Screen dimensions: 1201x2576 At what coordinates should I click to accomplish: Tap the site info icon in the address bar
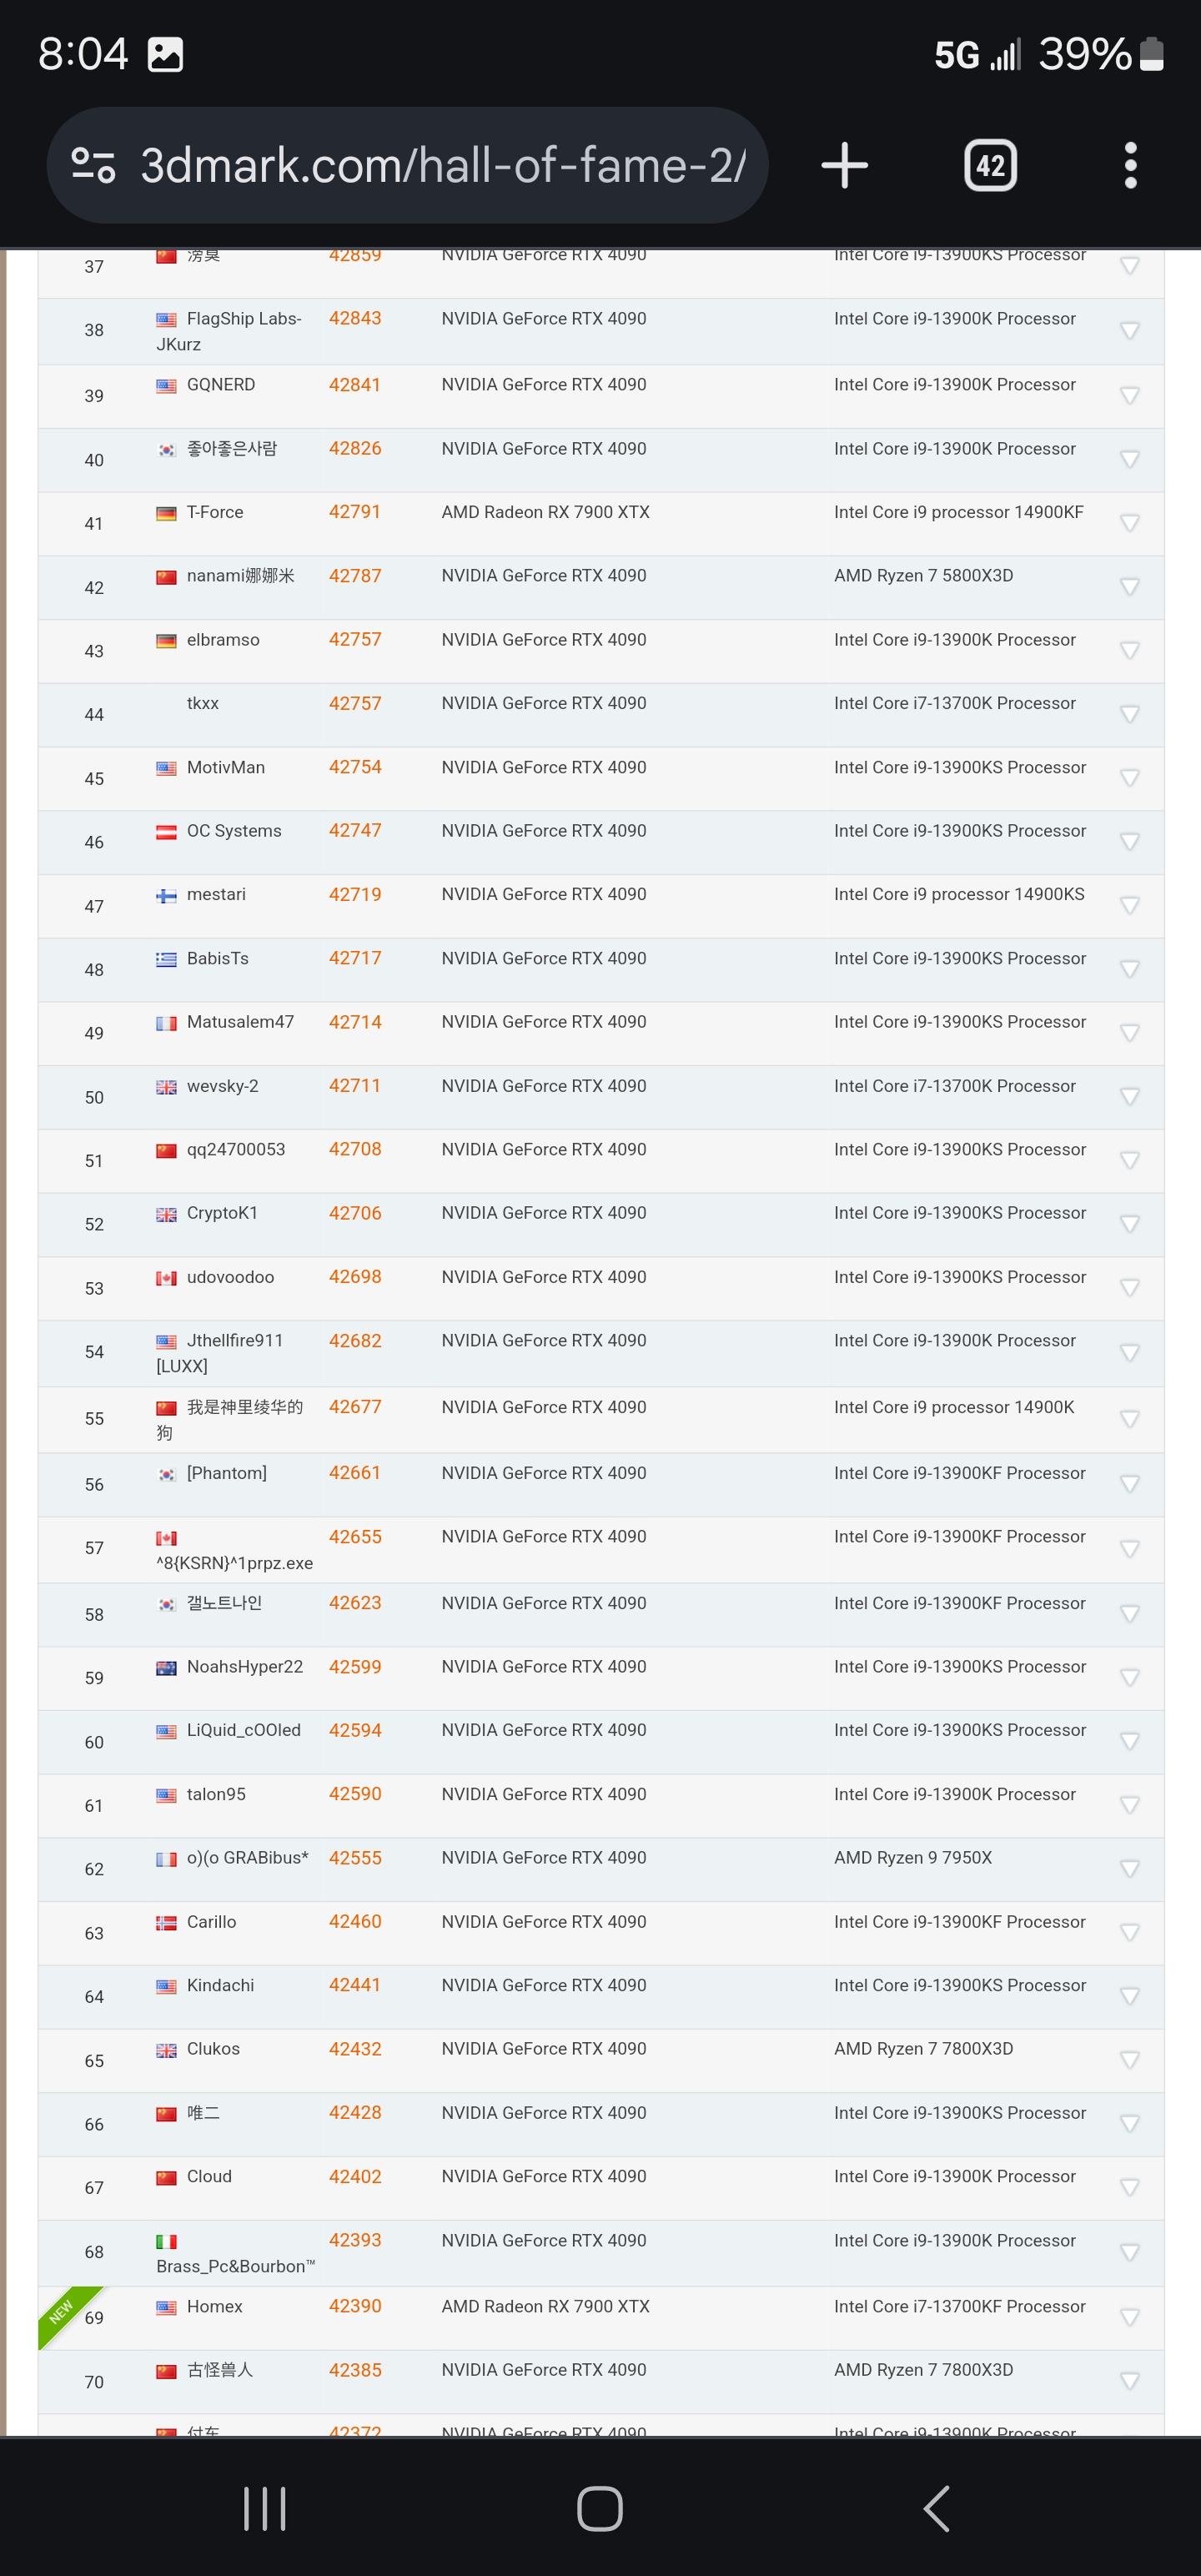pos(93,165)
